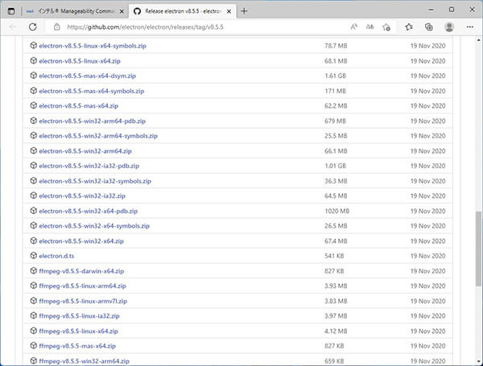
Task: Download electron-v8.5.5-linux-x64-symbols.zip
Action: [93, 46]
